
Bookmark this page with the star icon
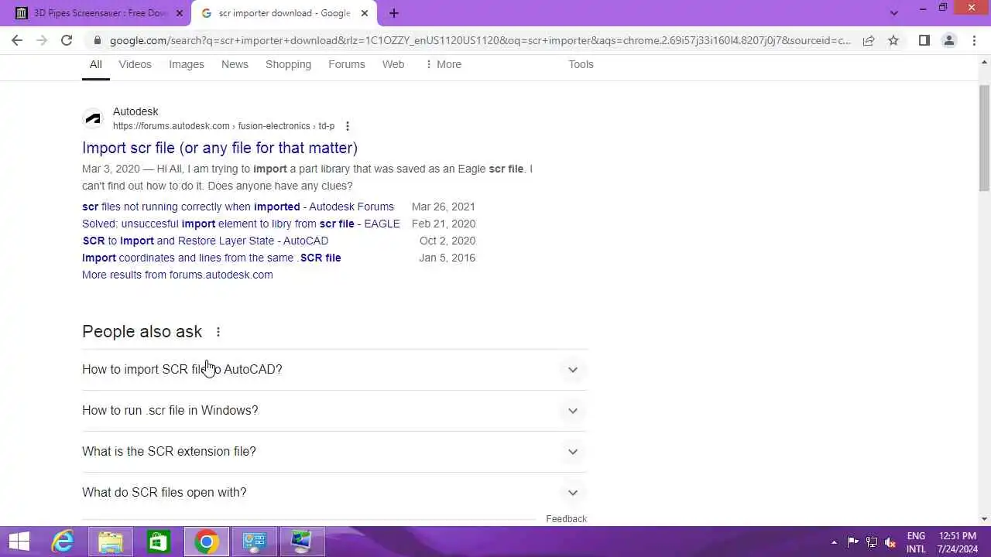pyautogui.click(x=893, y=40)
